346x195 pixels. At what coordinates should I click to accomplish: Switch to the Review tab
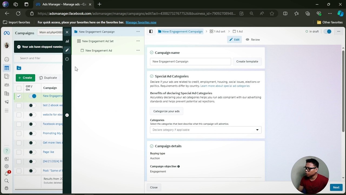(x=253, y=40)
